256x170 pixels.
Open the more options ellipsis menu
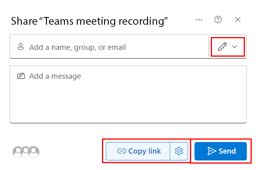[199, 20]
